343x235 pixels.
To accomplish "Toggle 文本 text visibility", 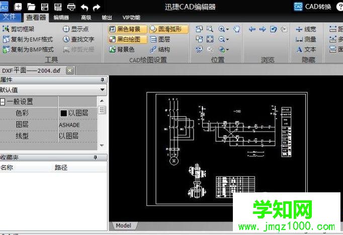I will pyautogui.click(x=306, y=50).
